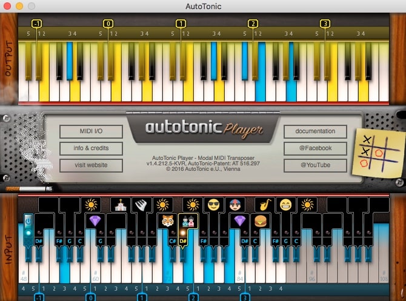Click the visit website button

91,165
